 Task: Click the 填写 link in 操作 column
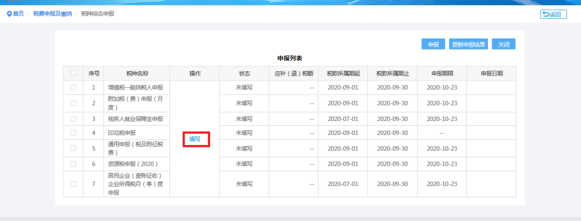click(195, 139)
